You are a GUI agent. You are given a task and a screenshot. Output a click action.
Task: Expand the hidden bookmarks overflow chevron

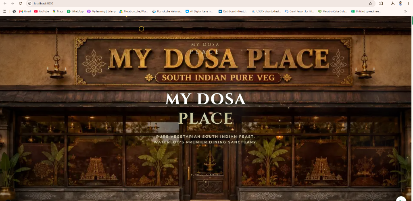click(x=405, y=11)
